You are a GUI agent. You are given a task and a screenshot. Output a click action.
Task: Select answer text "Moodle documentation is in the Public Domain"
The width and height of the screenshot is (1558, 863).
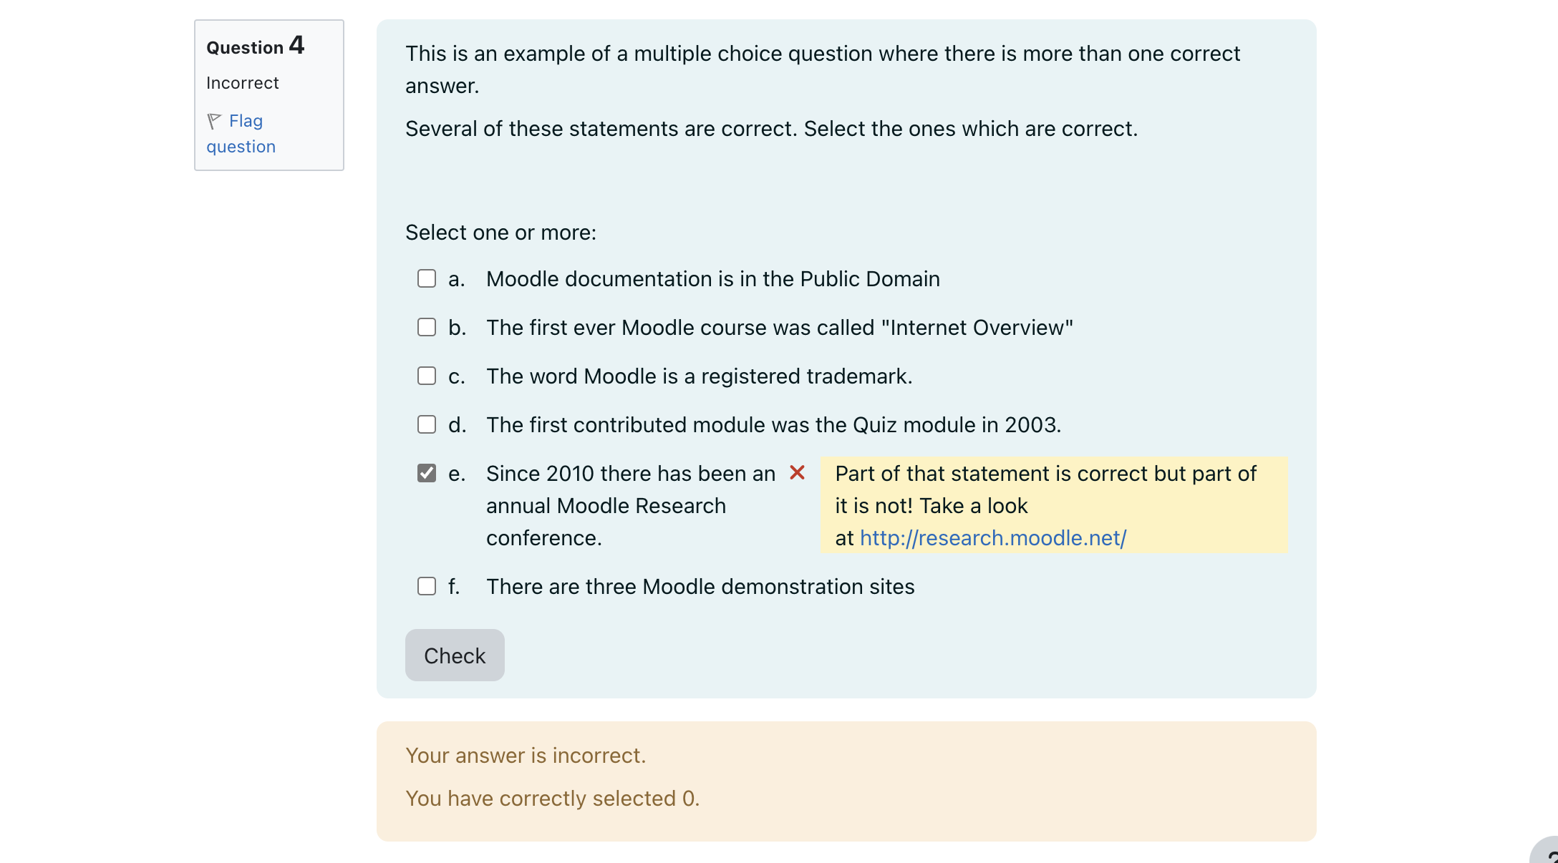pos(713,278)
